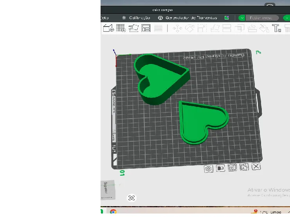Remove plate with the X icon
Screen dimensions: 290x217
[256, 166]
